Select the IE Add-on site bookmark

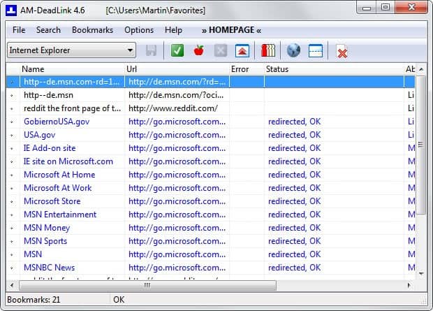point(210,148)
